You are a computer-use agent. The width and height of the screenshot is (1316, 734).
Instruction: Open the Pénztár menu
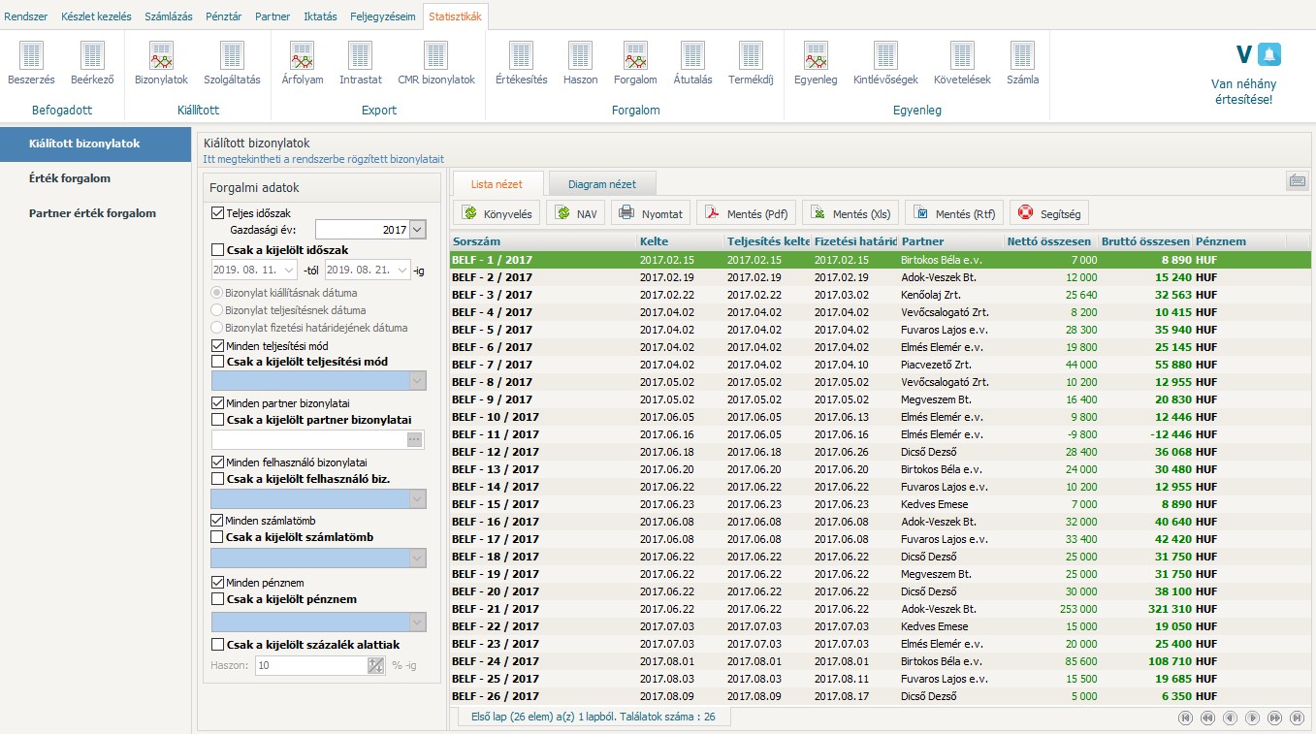[x=224, y=16]
